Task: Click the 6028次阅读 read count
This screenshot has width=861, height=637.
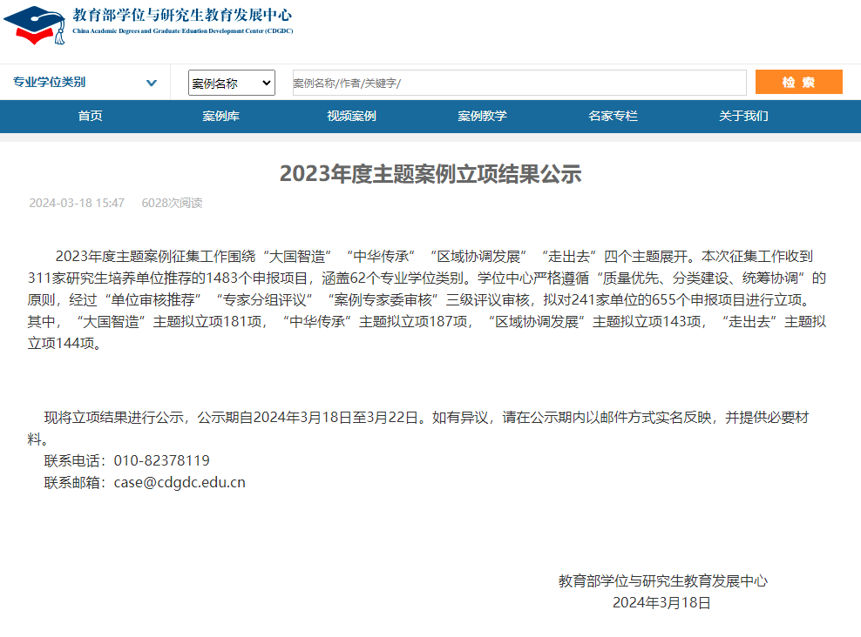Action: (172, 203)
